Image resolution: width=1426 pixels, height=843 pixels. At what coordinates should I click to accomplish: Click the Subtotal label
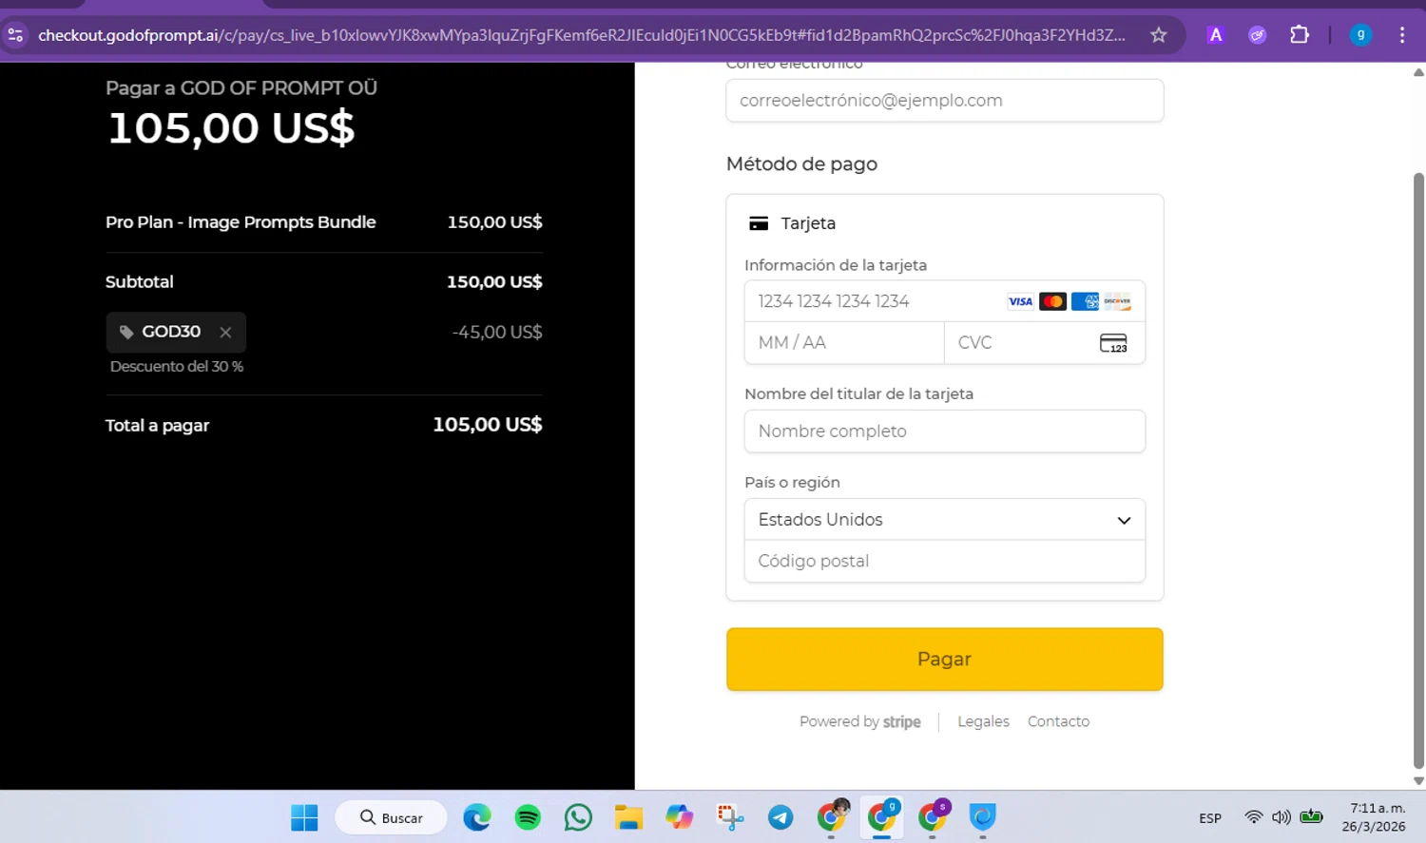[140, 282]
